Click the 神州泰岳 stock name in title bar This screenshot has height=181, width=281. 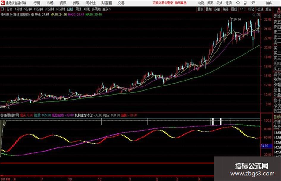(x=181, y=3)
